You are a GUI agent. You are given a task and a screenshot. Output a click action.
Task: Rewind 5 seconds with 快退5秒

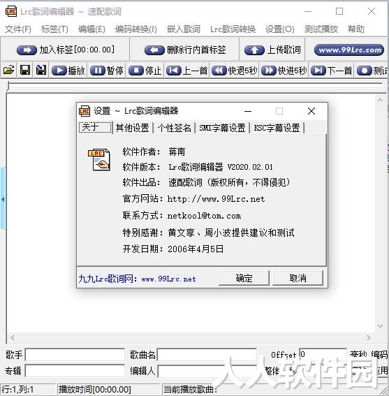235,71
